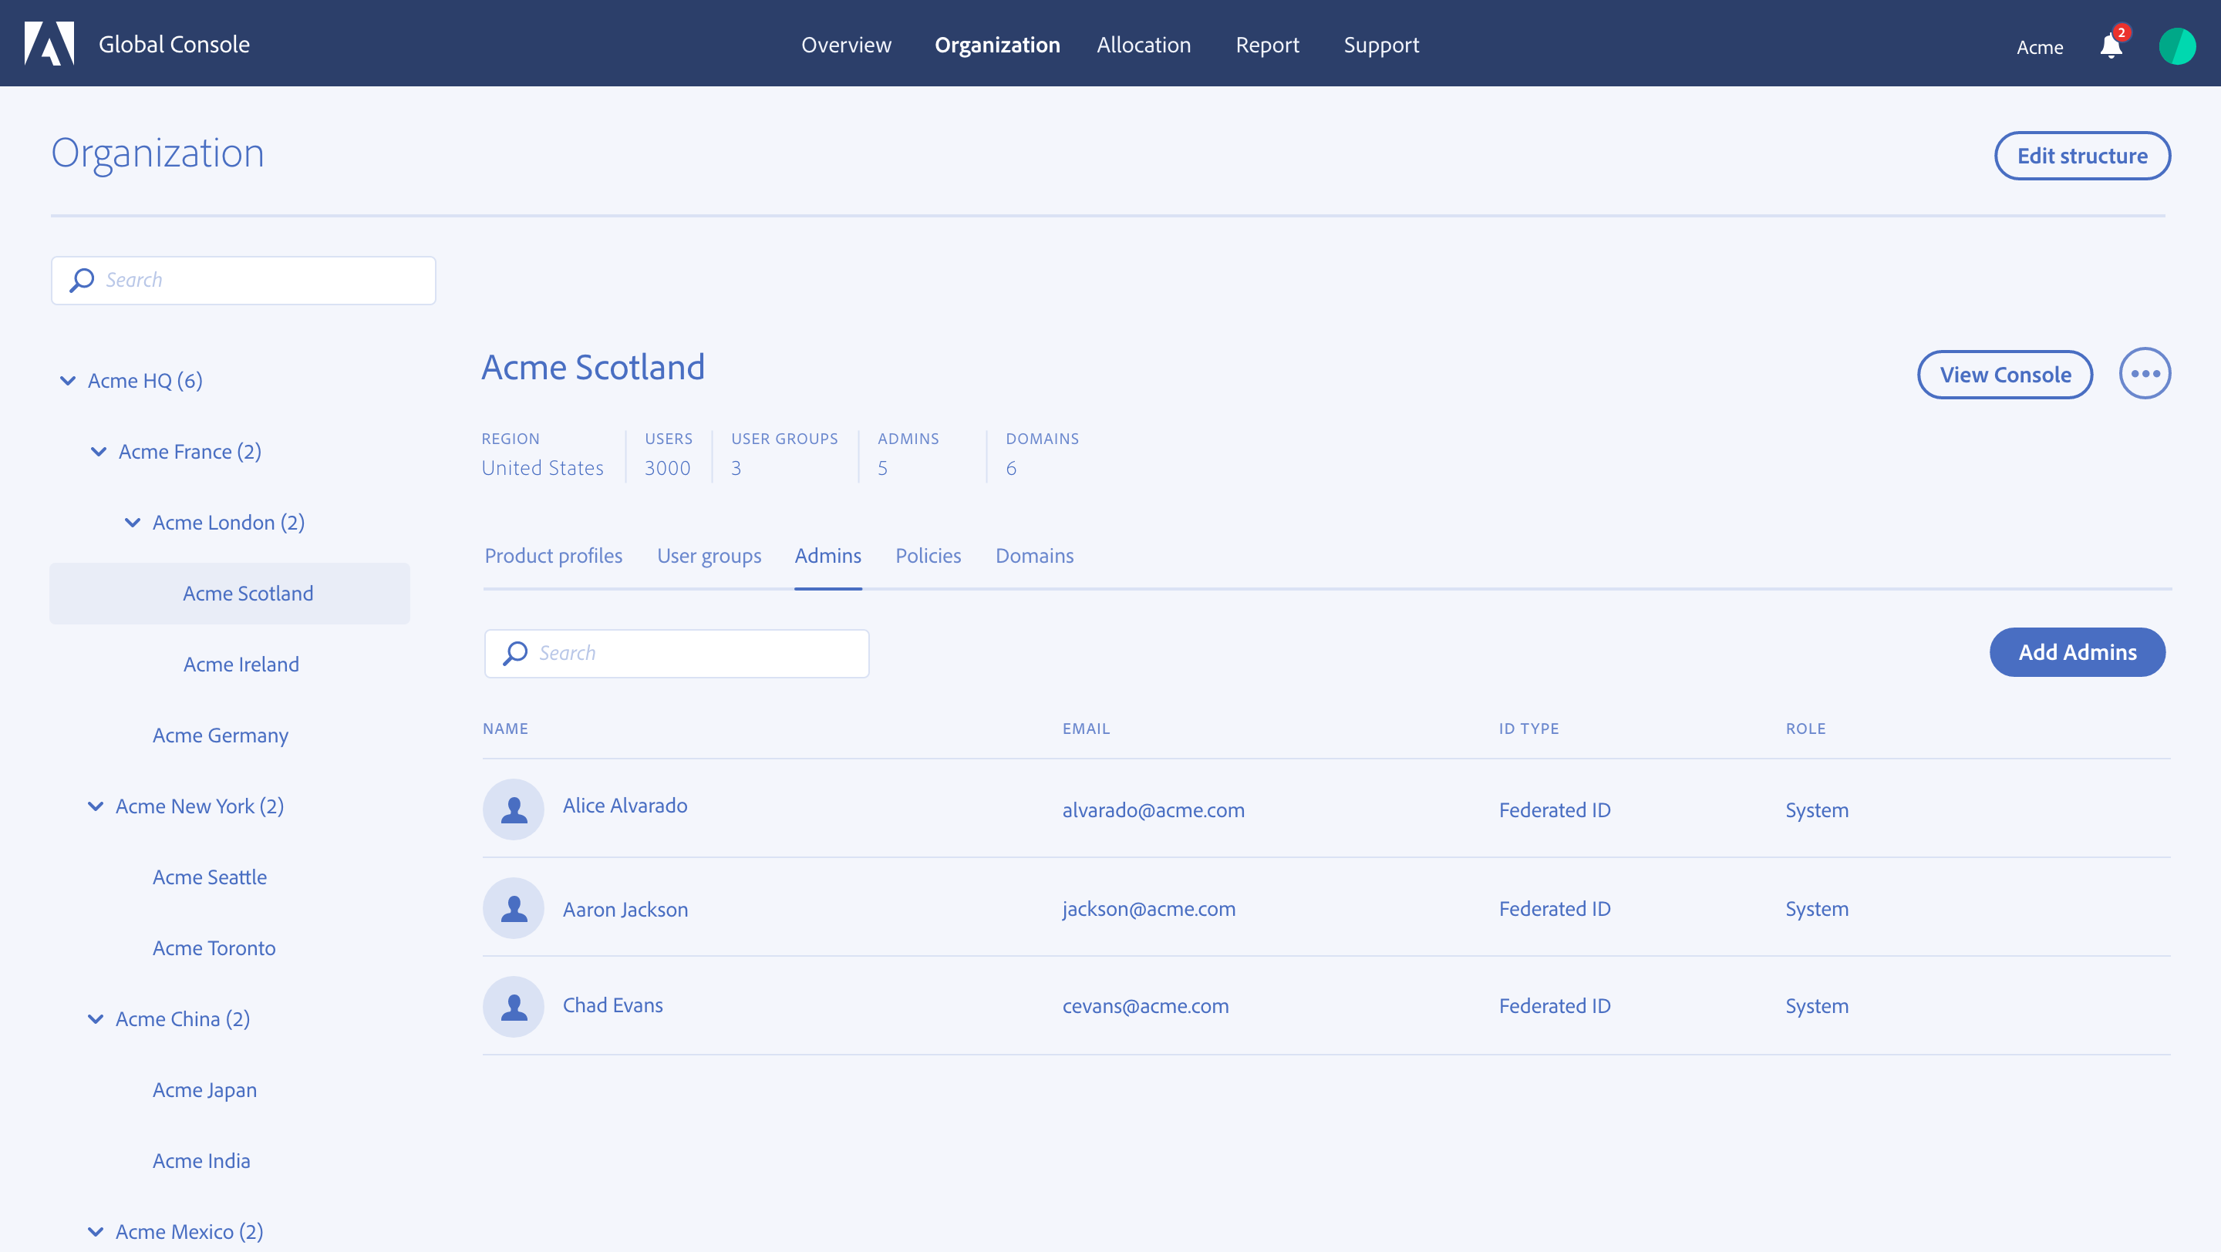Screen dimensions: 2221x1252
Task: Click the ROLE column header
Action: [x=1805, y=728]
